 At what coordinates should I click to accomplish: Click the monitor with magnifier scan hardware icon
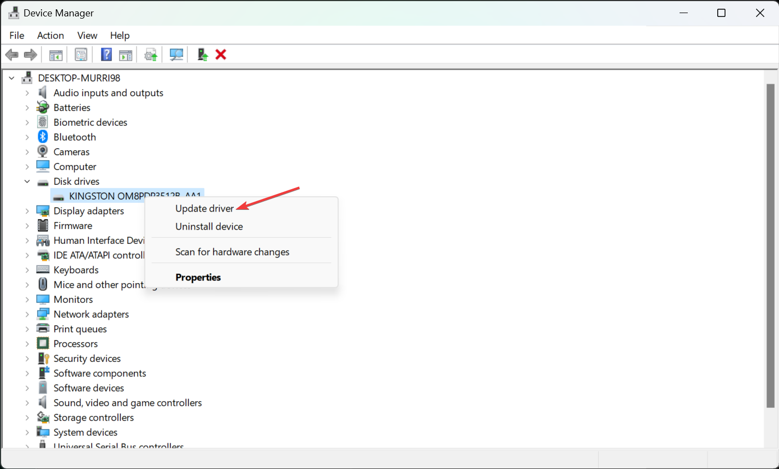[176, 55]
